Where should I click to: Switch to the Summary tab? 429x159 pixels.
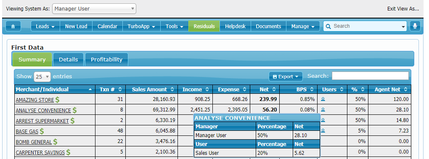pos(32,59)
